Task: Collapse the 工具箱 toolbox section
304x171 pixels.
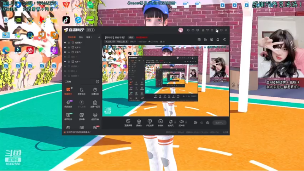Action: [98, 82]
